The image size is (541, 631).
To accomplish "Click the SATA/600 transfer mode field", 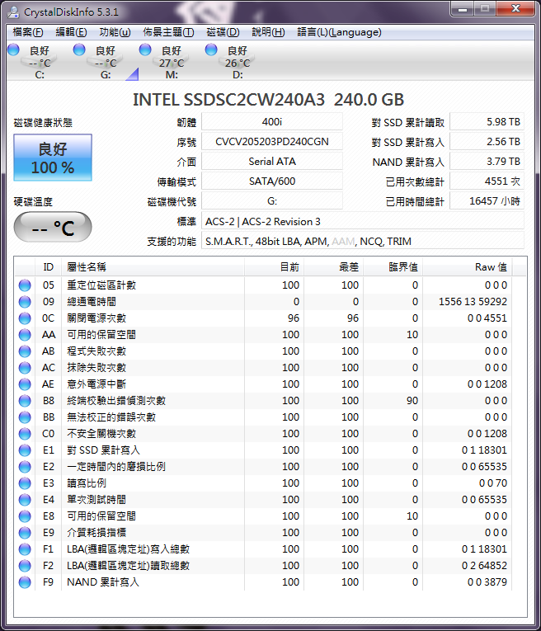I will pos(272,181).
